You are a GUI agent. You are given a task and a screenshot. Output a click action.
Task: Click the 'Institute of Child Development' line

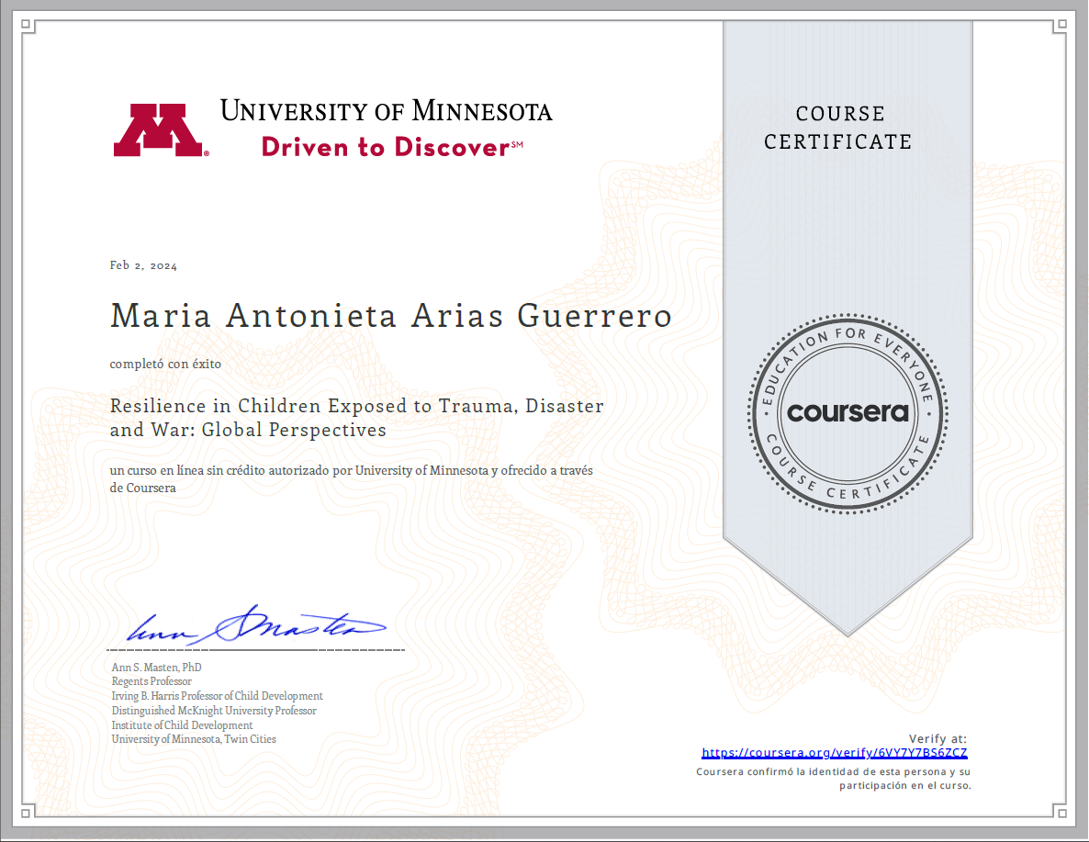[x=182, y=725]
